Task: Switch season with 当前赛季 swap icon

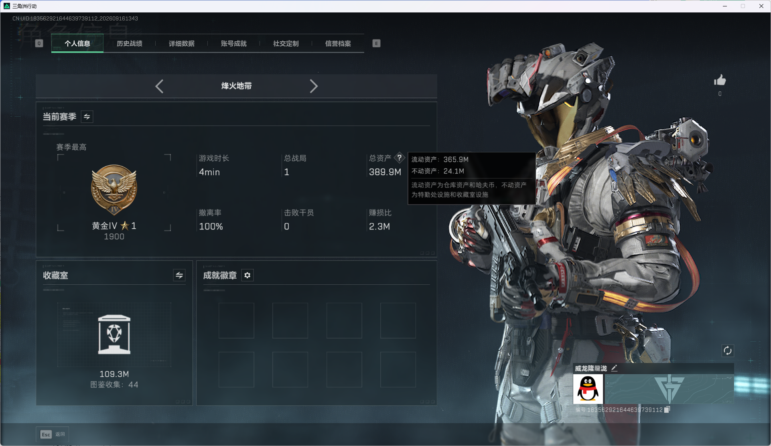Action: (87, 117)
